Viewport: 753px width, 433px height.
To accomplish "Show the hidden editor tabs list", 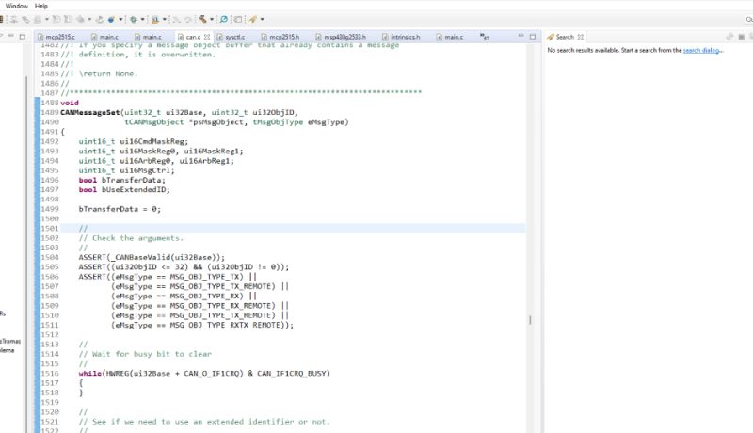I will (x=484, y=37).
